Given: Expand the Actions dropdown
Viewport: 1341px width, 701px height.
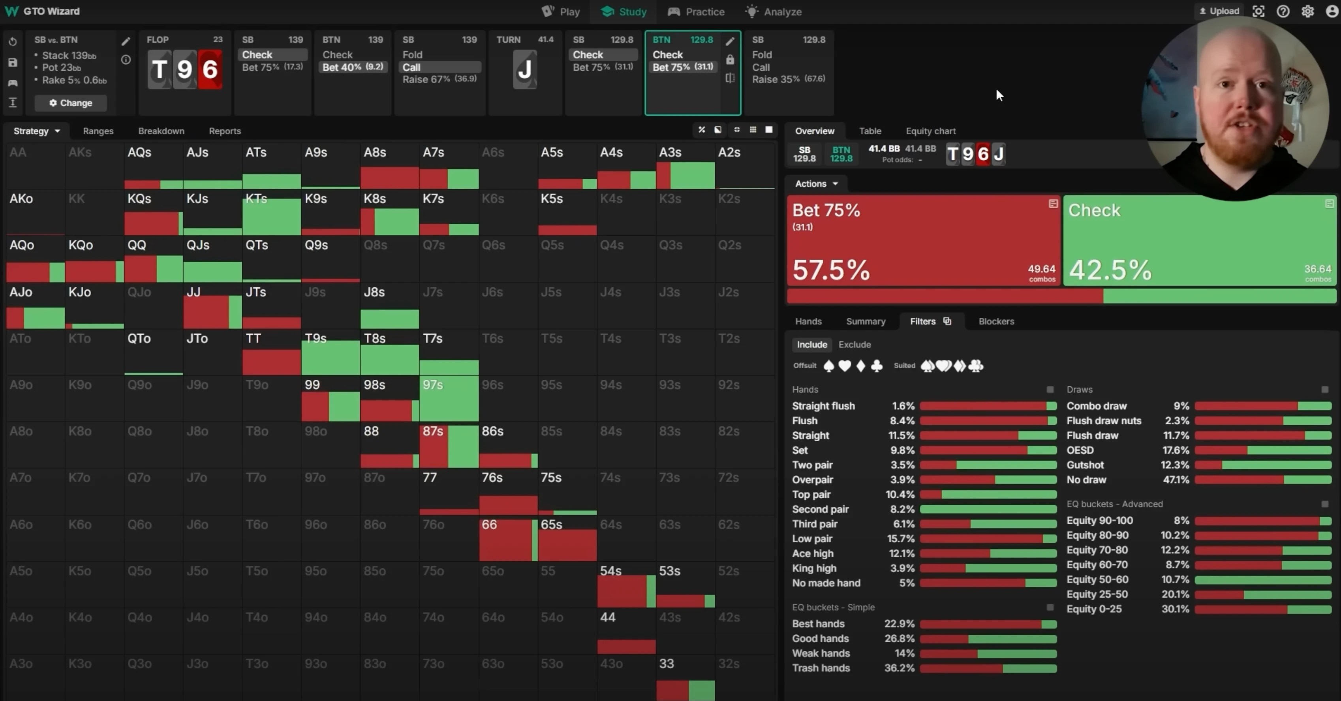Looking at the screenshot, I should [816, 184].
